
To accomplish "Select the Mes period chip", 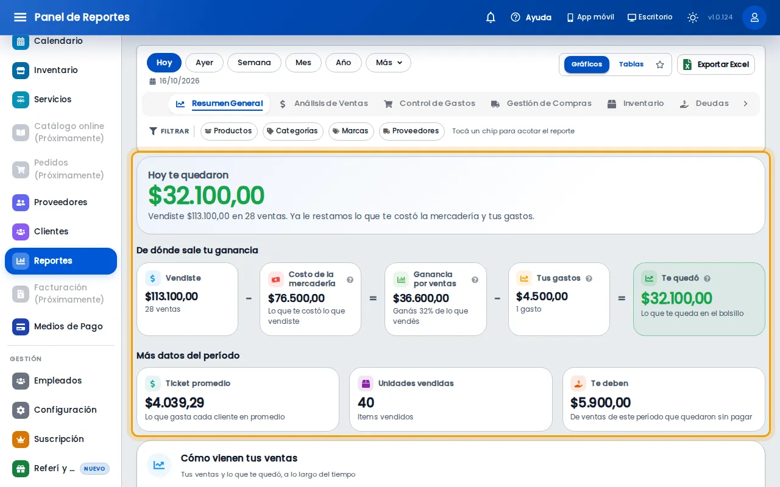I will point(303,63).
